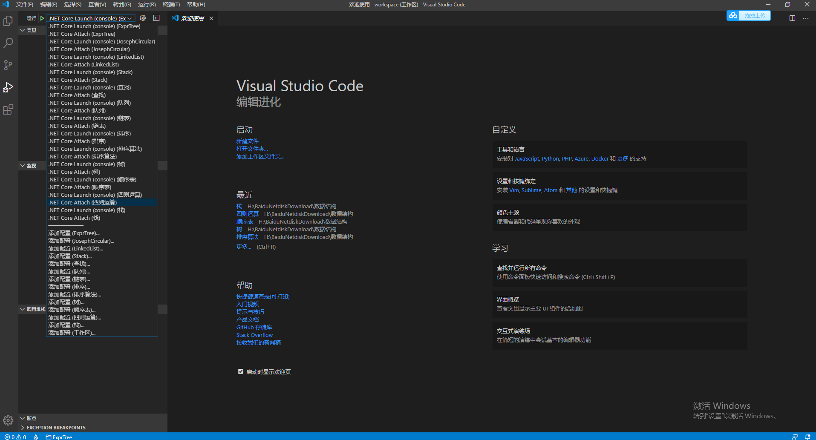Select .NET Core Attach (LinkedList) configuration
Image resolution: width=816 pixels, height=440 pixels.
coord(102,65)
